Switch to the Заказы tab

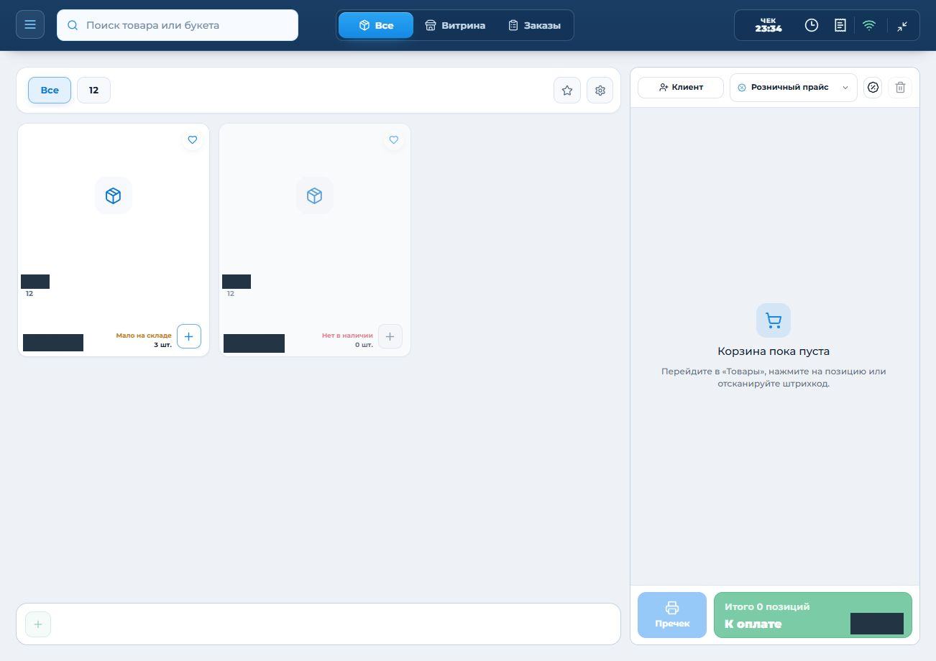point(535,25)
